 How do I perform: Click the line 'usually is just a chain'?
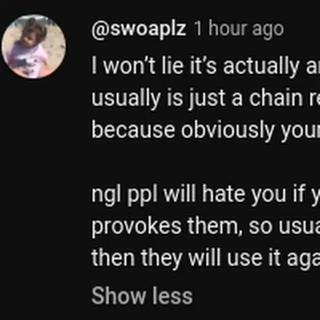[x=206, y=98]
